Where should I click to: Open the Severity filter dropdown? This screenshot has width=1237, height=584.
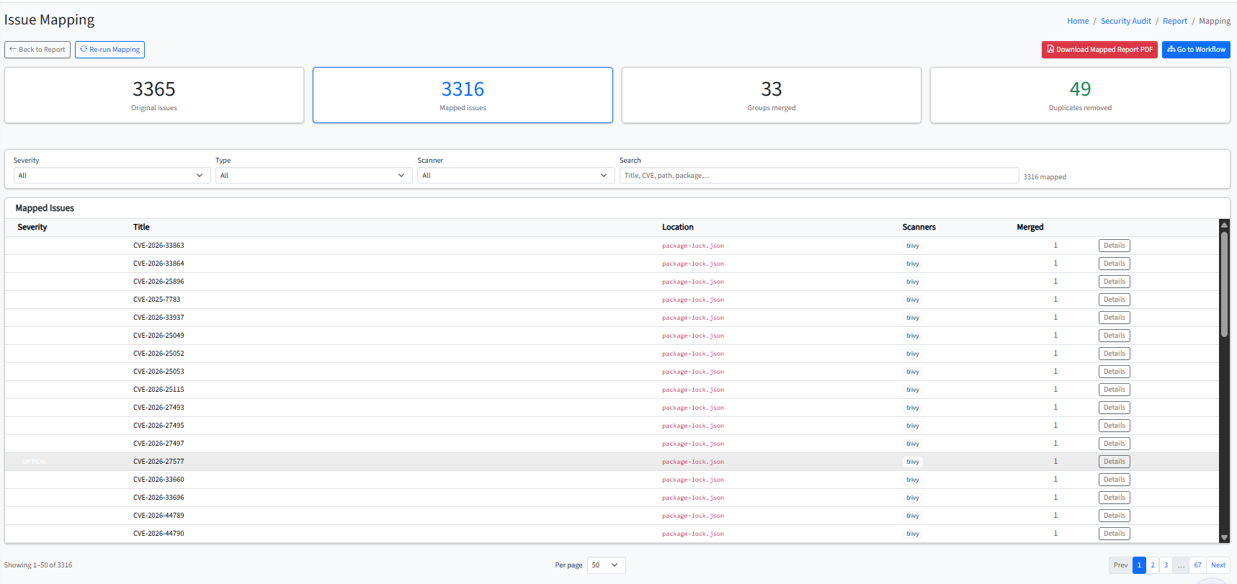click(x=112, y=176)
